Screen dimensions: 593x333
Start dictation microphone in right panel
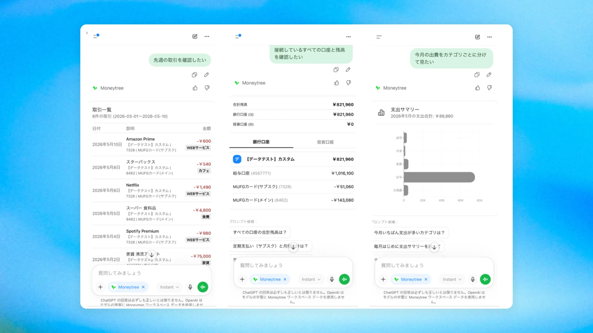(x=473, y=279)
